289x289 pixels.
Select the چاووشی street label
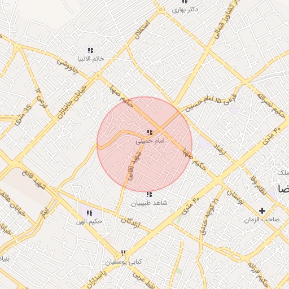(x=68, y=67)
